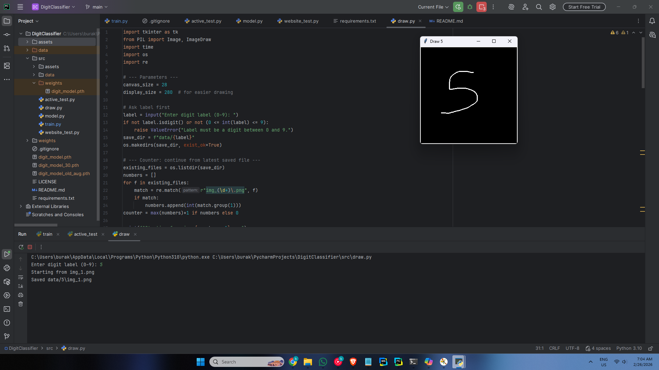Viewport: 659px width, 370px height.
Task: Print the console output
Action: point(21,295)
